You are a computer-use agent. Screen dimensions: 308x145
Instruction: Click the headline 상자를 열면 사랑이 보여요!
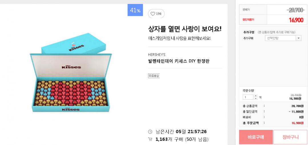pos(185,29)
